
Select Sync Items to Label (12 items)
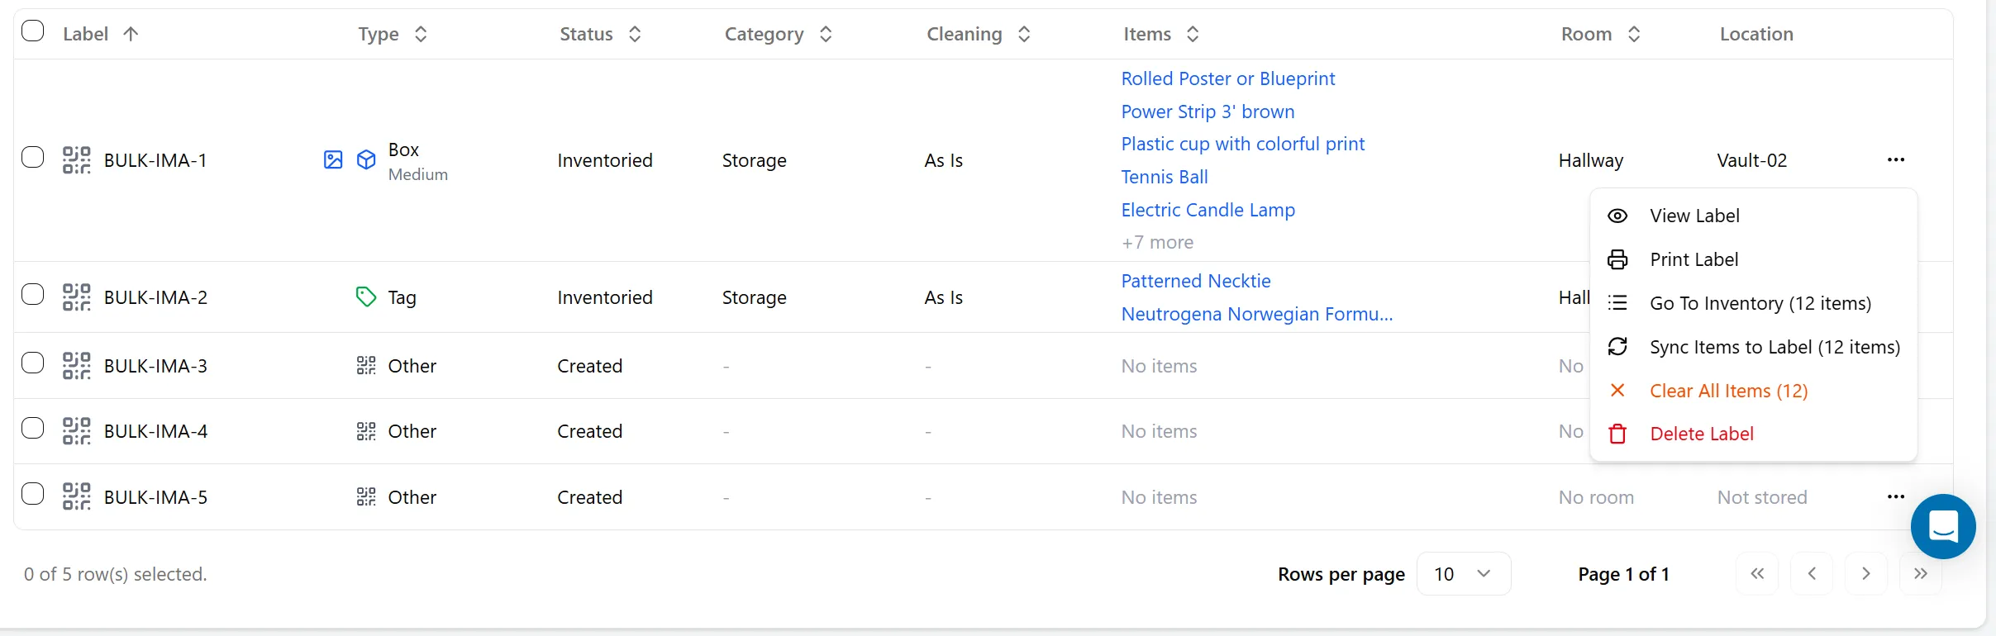1753,347
